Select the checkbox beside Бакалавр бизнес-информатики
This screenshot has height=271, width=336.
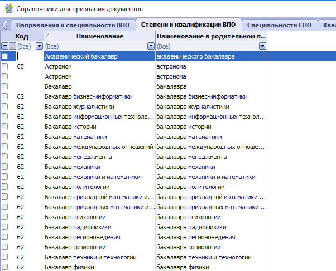(5, 96)
